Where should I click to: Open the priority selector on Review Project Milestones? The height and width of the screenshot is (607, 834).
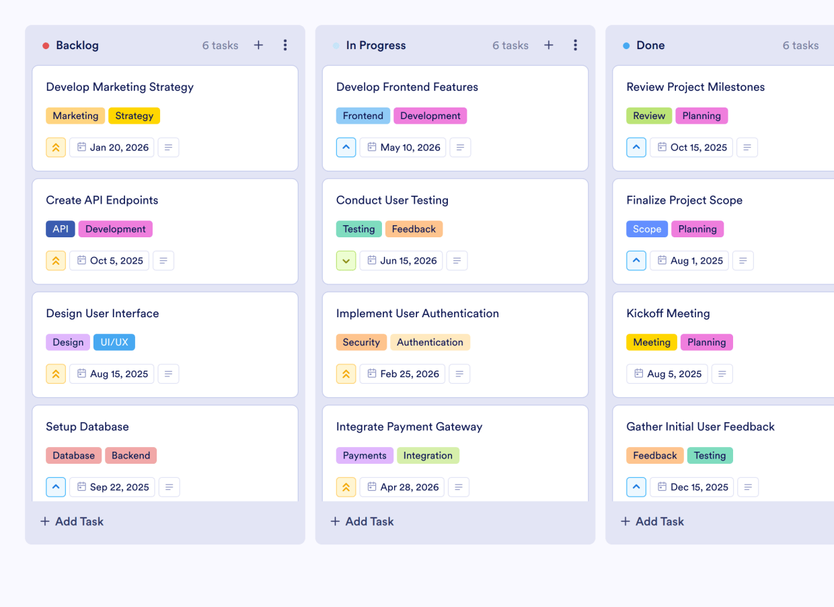pyautogui.click(x=636, y=147)
